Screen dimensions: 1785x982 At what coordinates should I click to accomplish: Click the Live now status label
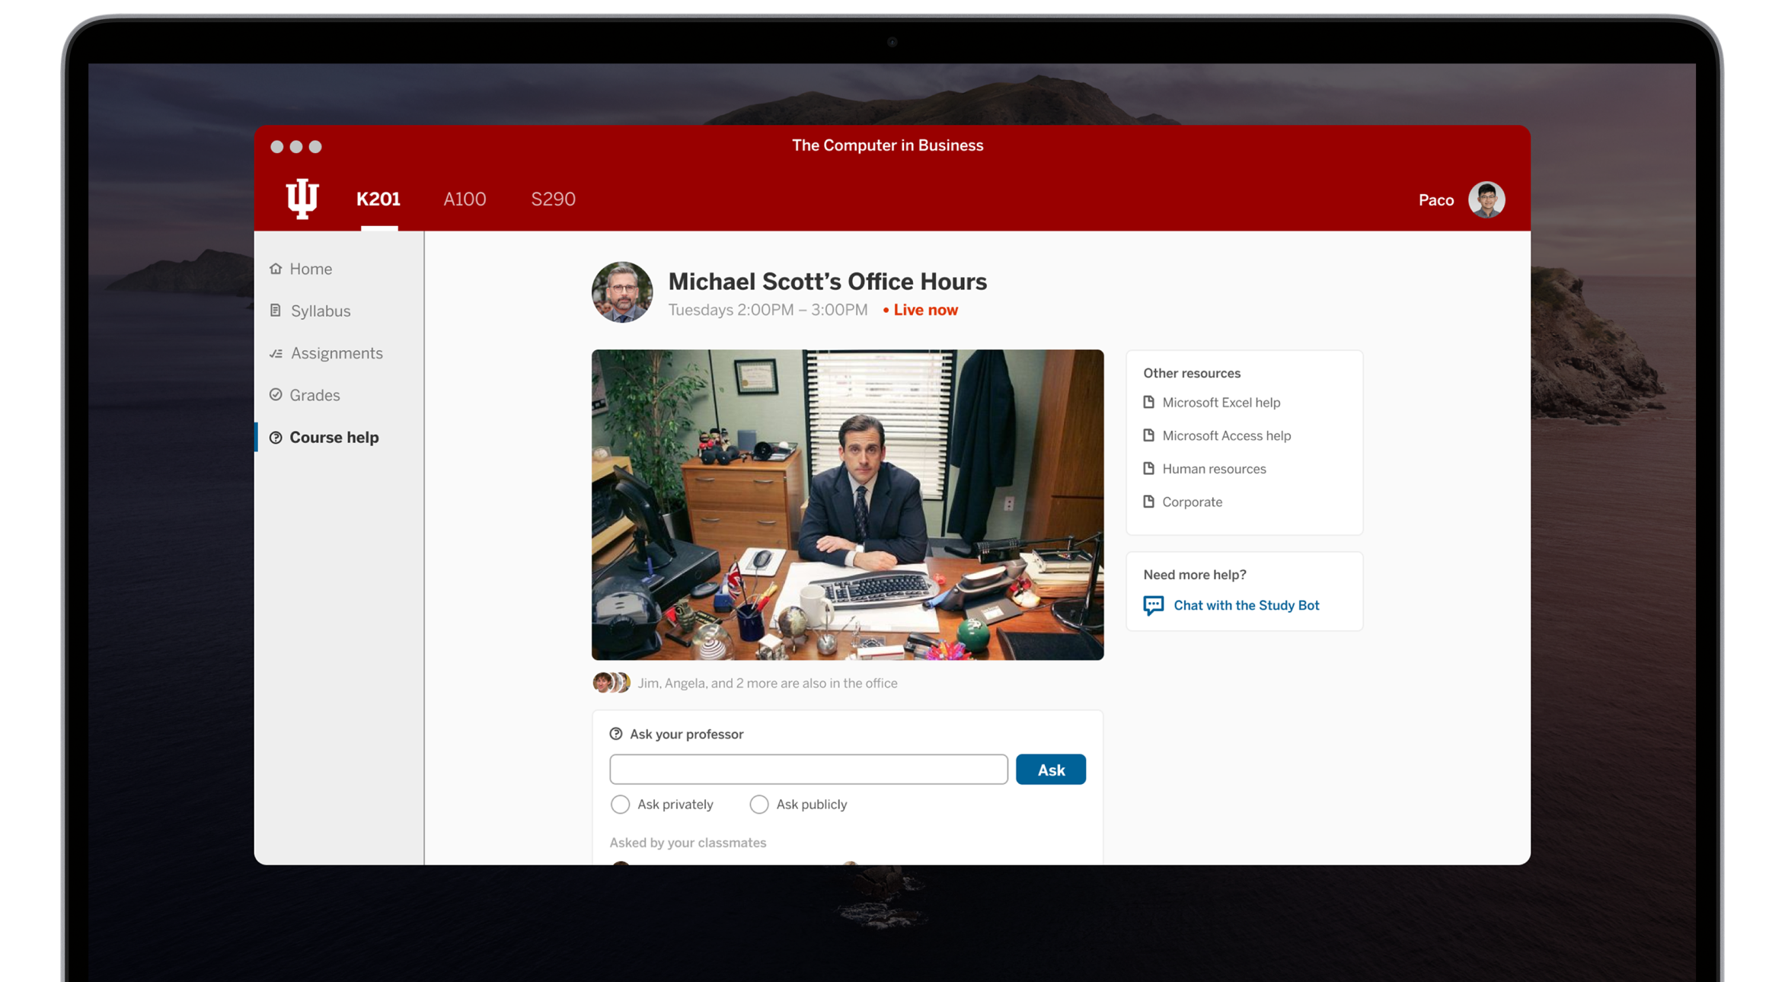tap(920, 310)
